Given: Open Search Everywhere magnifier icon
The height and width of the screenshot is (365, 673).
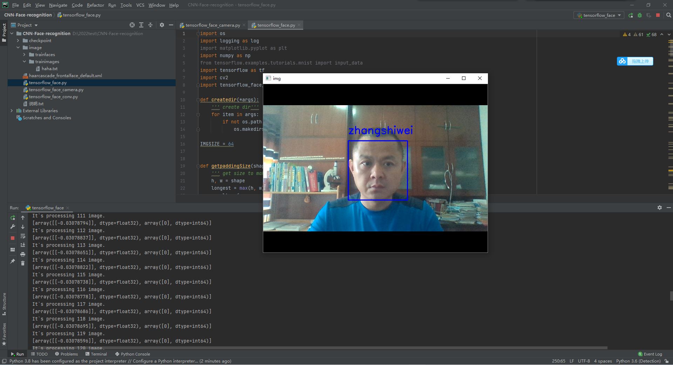Looking at the screenshot, I should 668,15.
